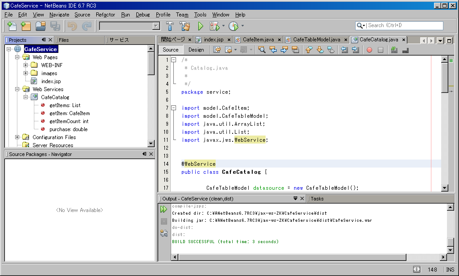Click the document list dropdown arrow in the editor tab bar
Screen dimensions: 459x276
440,40
